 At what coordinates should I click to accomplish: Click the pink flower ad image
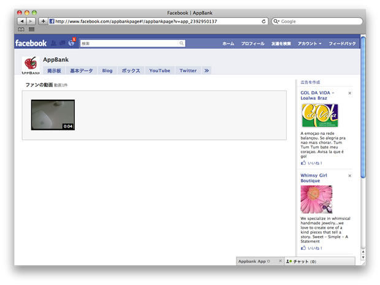(316, 199)
